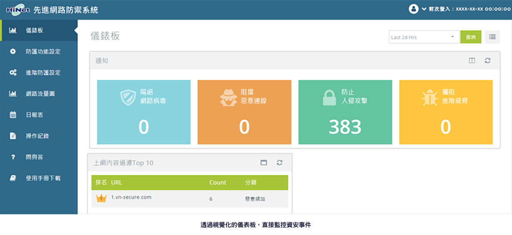Maximize the 上網內容過濾Top 10 panel
The image size is (512, 235).
click(263, 163)
